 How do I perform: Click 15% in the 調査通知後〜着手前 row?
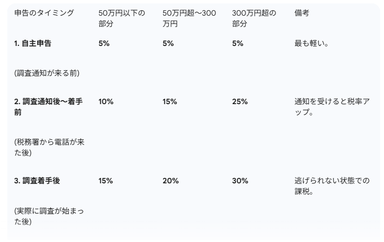(170, 102)
